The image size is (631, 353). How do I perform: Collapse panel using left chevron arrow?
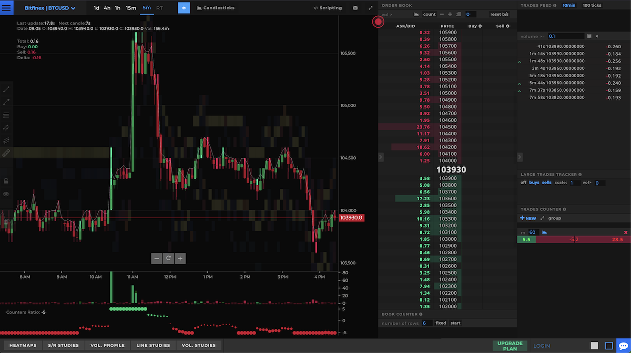[381, 157]
